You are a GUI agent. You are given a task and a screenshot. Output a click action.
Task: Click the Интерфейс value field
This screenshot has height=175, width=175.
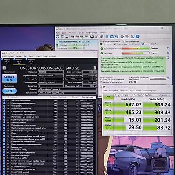[51, 79]
